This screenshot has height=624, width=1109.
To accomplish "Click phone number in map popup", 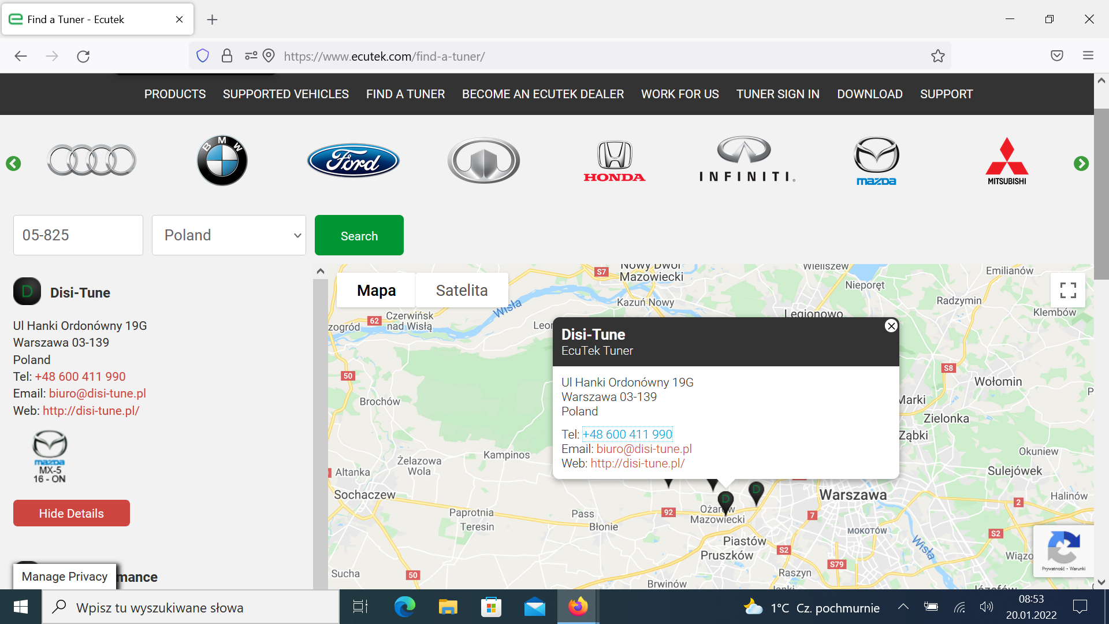I will 627,434.
